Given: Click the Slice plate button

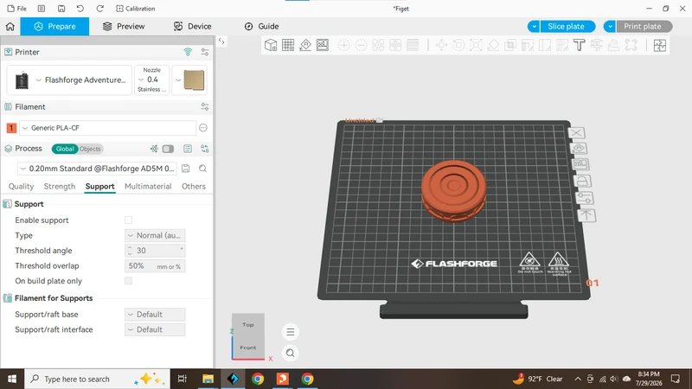Looking at the screenshot, I should [x=567, y=27].
